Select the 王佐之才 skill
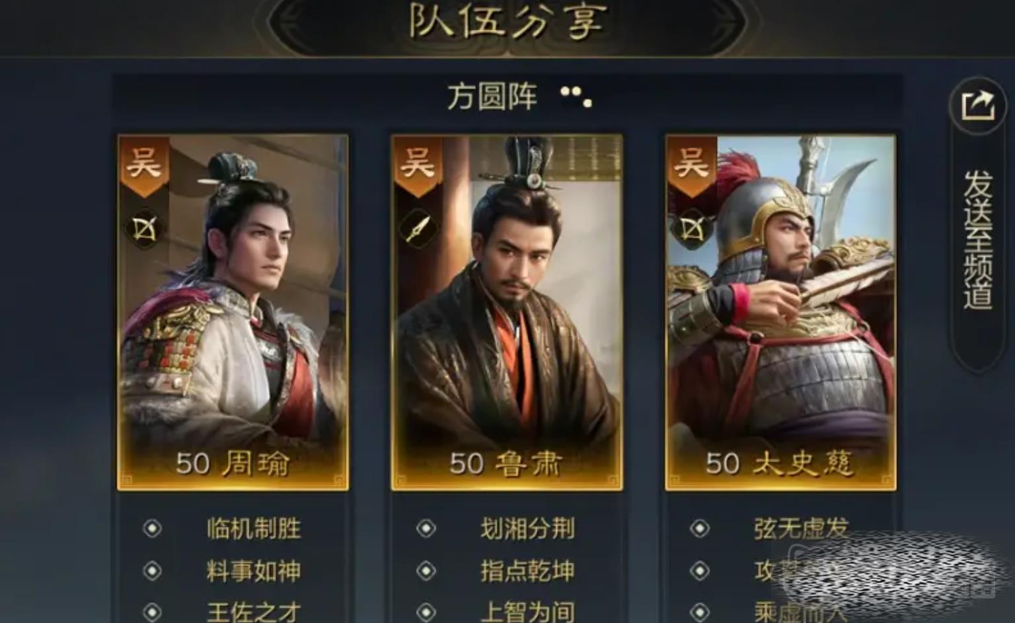Image resolution: width=1015 pixels, height=623 pixels. 254,611
